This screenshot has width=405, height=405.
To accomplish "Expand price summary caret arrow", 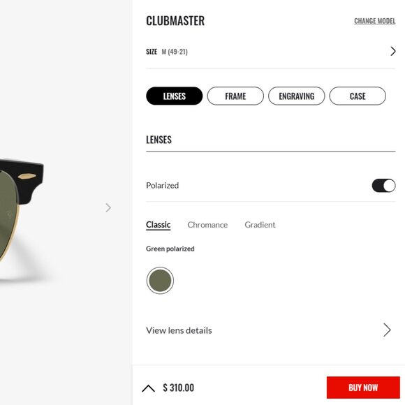I will [149, 388].
